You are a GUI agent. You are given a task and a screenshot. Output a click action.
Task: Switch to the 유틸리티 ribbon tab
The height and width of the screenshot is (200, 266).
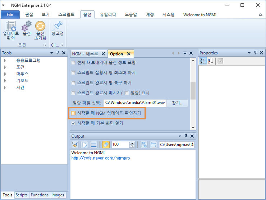pos(108,15)
